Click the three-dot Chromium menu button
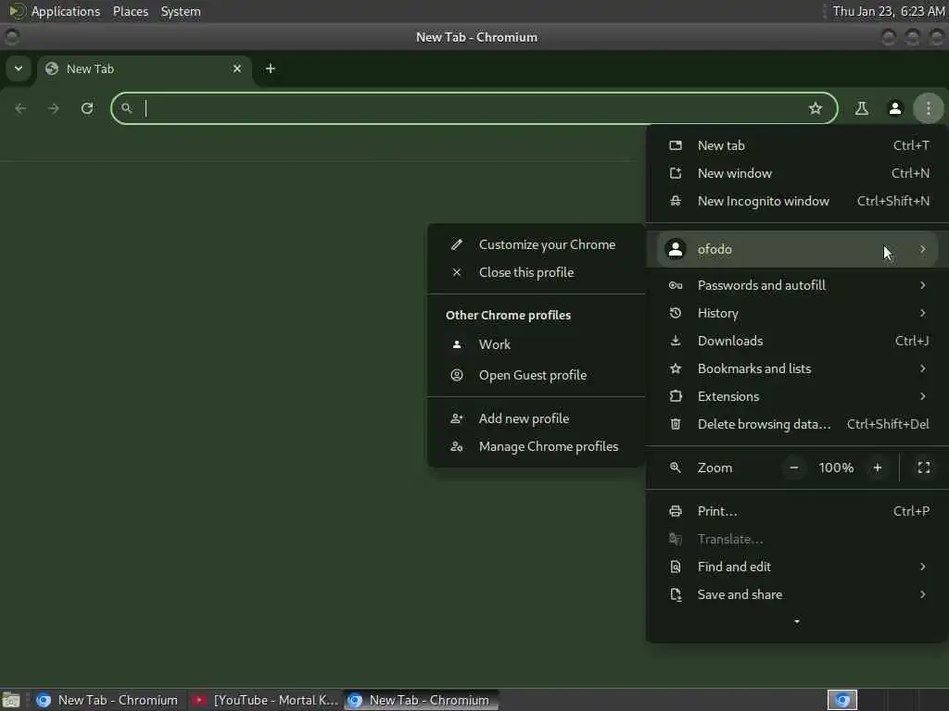Viewport: 949px width, 711px height. coord(929,108)
